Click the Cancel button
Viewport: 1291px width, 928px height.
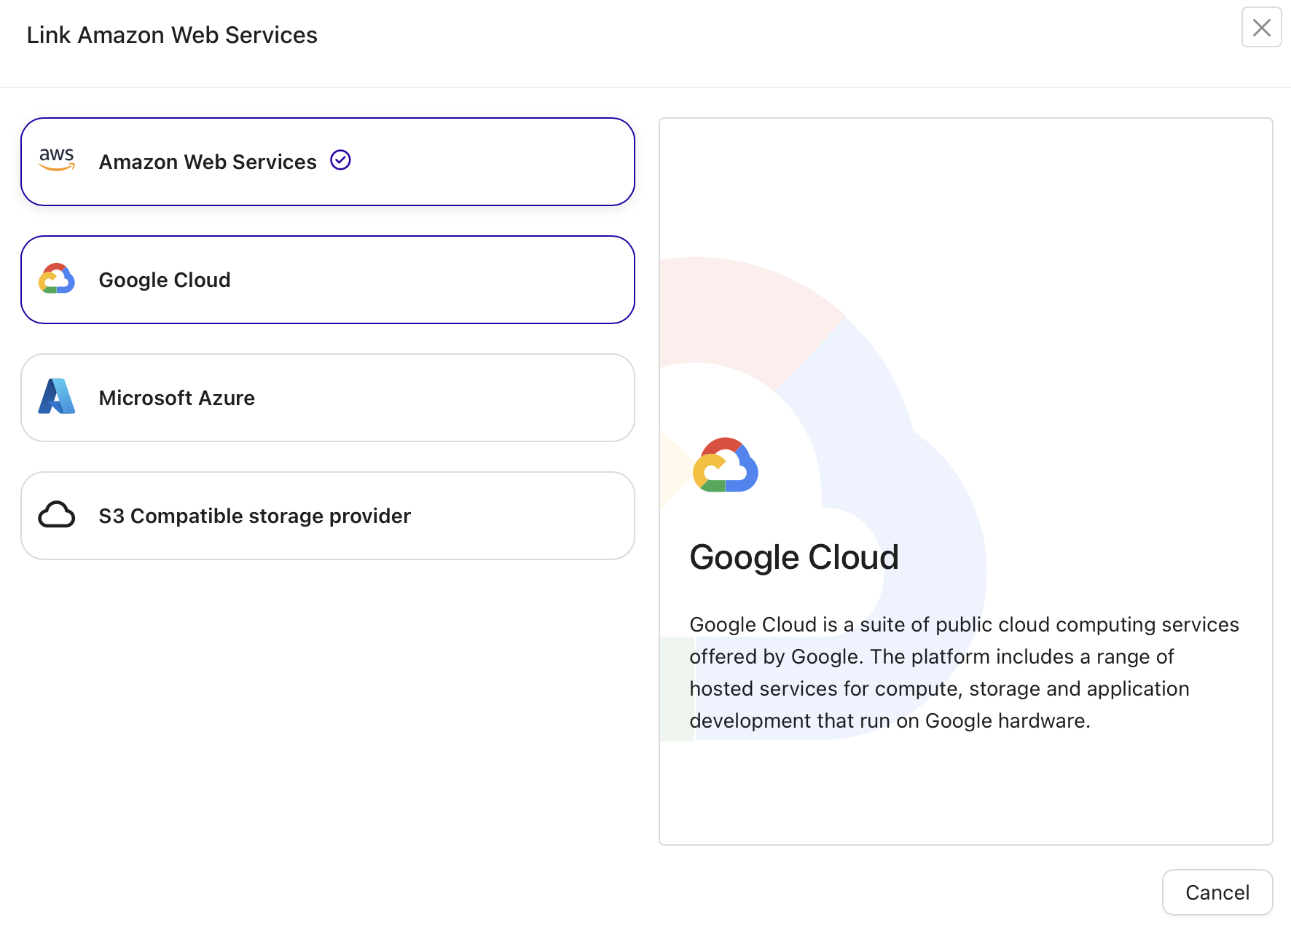[1217, 892]
